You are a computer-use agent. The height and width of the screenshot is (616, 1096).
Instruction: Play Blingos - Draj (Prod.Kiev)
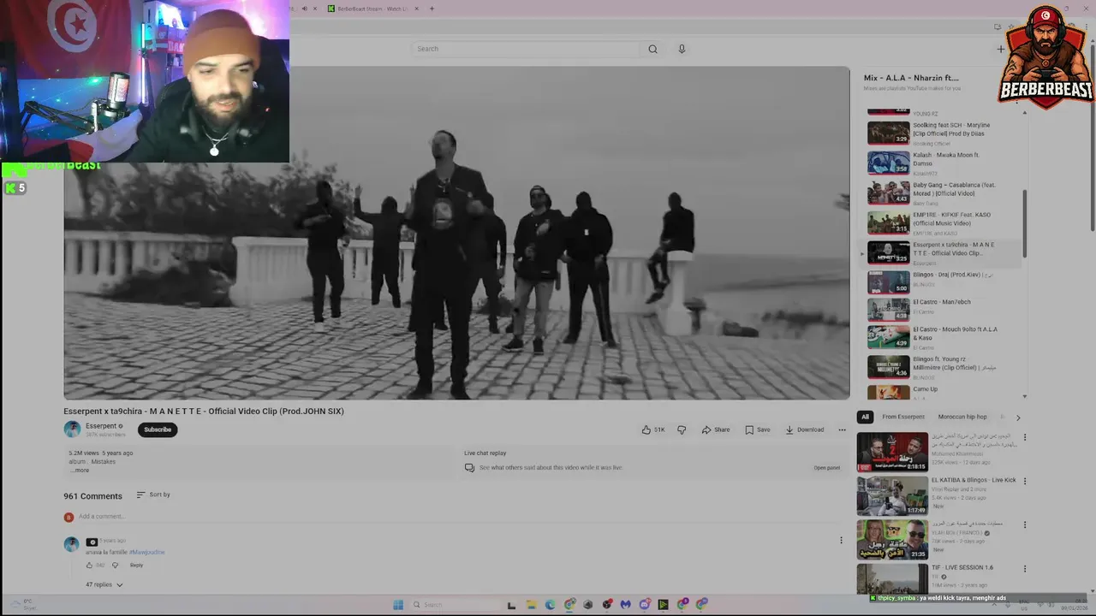[x=942, y=281]
